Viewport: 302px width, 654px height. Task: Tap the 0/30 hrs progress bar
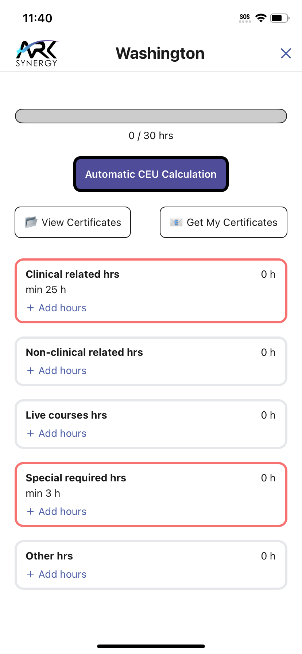click(x=151, y=116)
